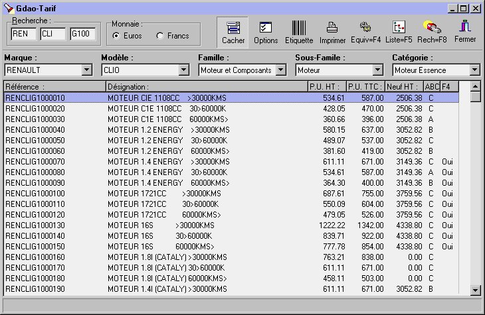Select row RENCLIG1000140
Screen dimensions: 485x315
[x=231, y=235]
